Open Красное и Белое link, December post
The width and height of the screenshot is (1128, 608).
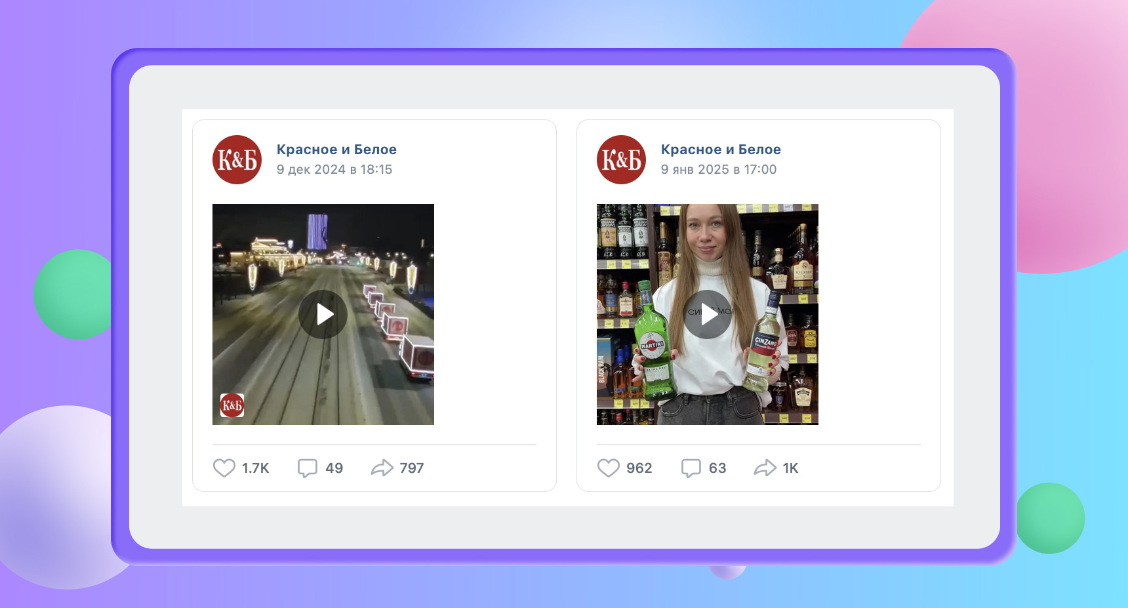336,150
